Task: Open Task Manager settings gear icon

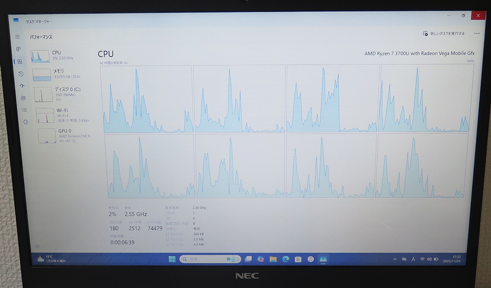Action: coord(37,246)
